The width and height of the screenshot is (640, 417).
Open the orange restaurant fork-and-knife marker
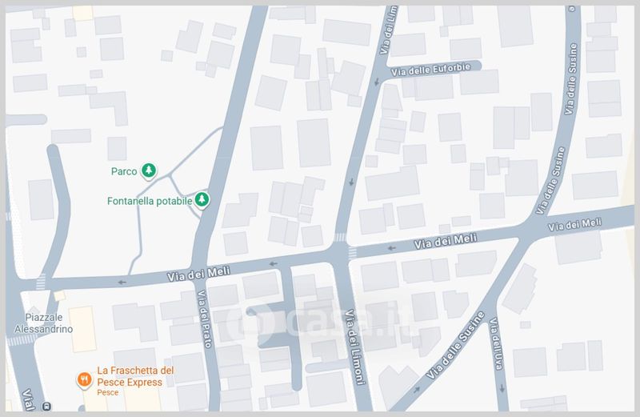click(x=83, y=380)
